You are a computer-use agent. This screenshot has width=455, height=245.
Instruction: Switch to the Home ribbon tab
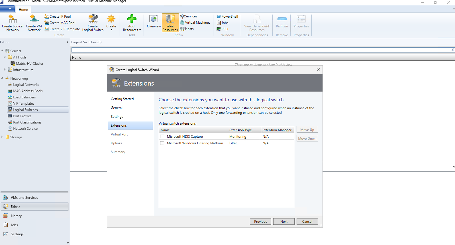[23, 9]
